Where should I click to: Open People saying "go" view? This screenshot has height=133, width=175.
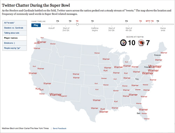(15, 48)
